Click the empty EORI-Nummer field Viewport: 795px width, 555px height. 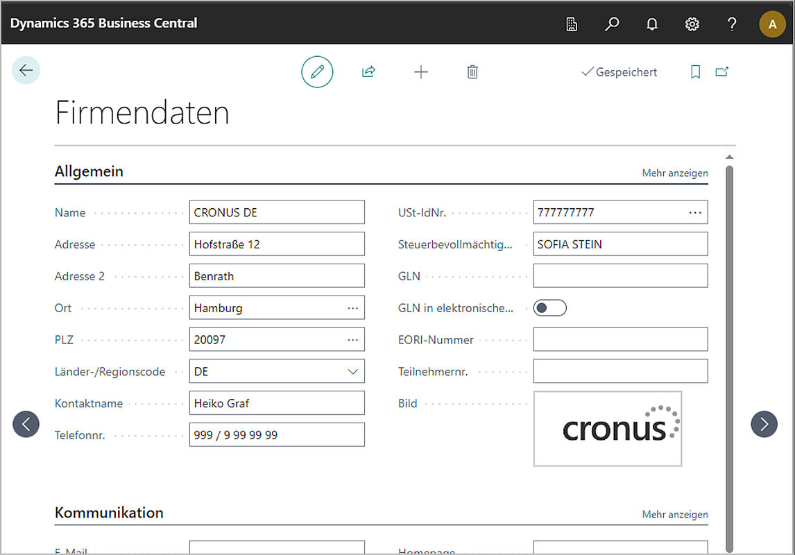coord(621,339)
